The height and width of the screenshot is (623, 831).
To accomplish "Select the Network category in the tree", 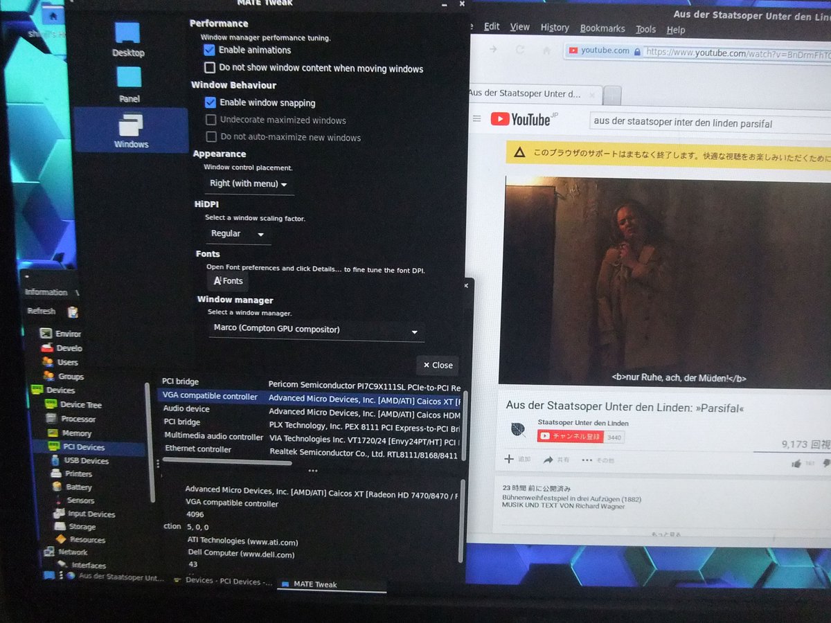I will 66,552.
